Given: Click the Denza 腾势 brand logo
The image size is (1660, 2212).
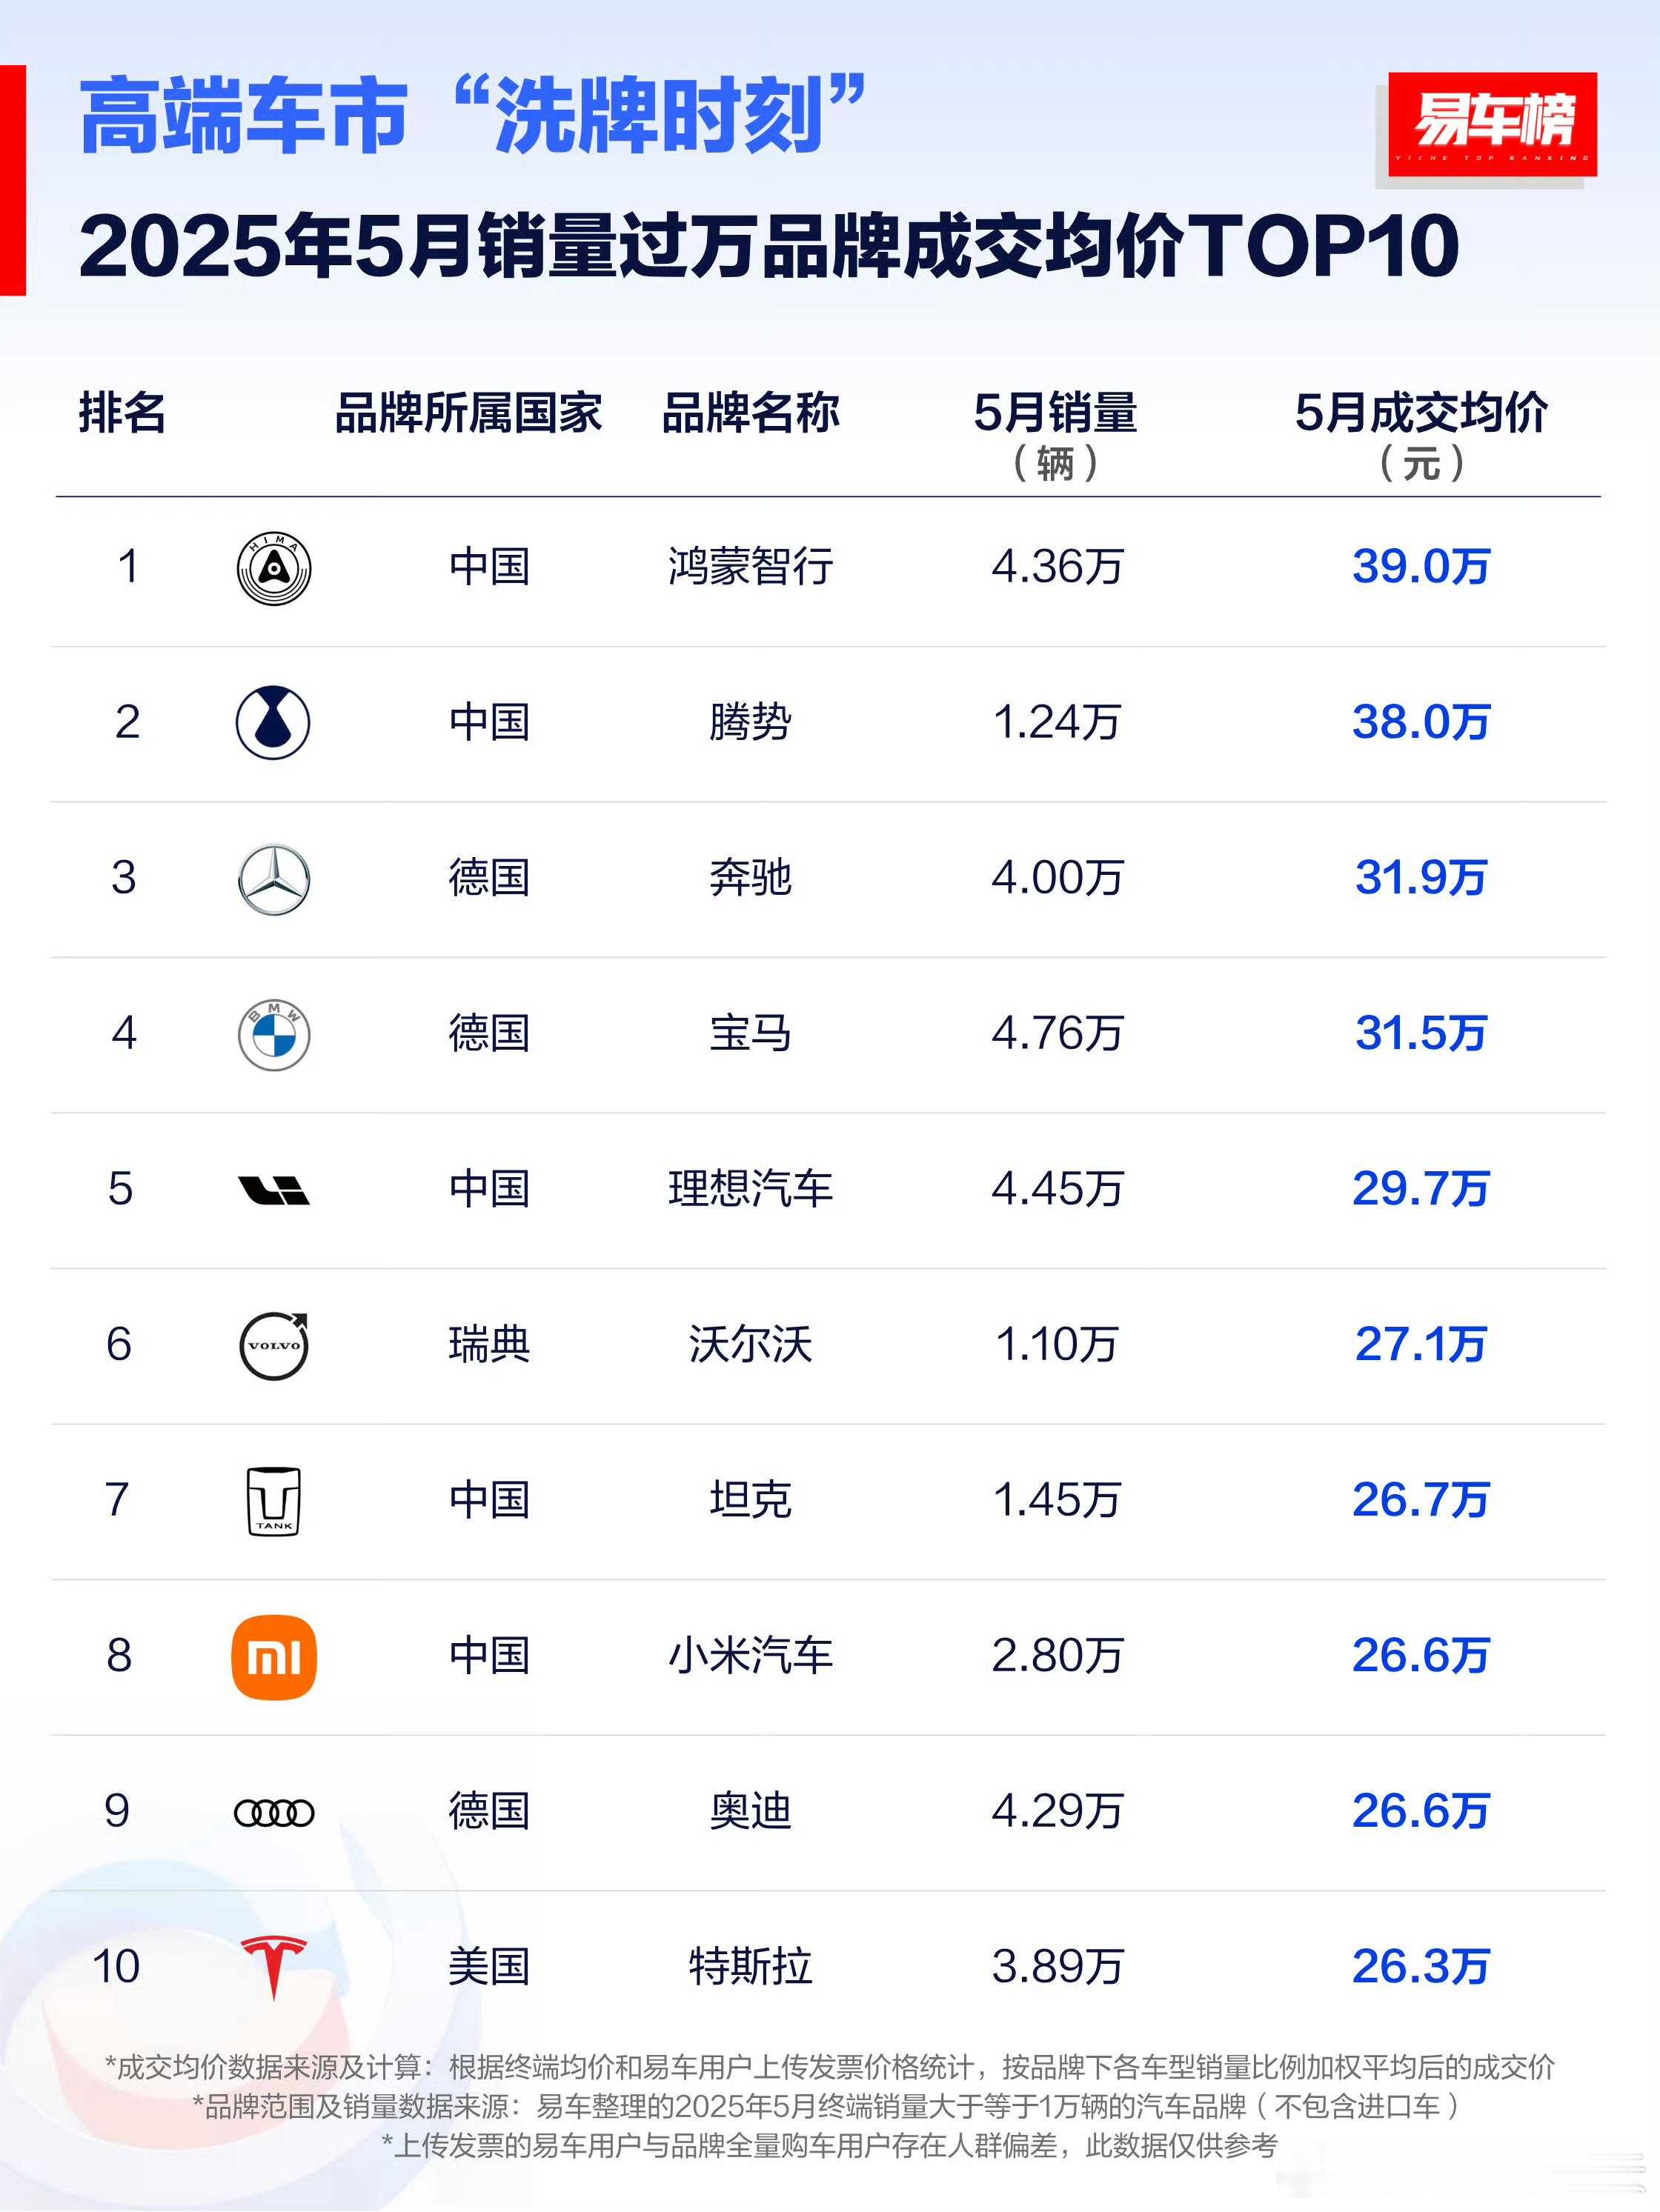Looking at the screenshot, I should click(273, 722).
